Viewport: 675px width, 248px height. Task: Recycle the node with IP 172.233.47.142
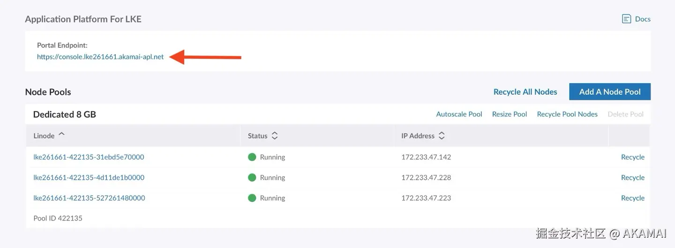(x=632, y=157)
